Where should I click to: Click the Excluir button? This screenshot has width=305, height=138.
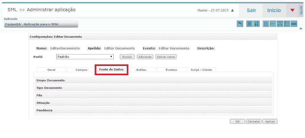coord(127,57)
